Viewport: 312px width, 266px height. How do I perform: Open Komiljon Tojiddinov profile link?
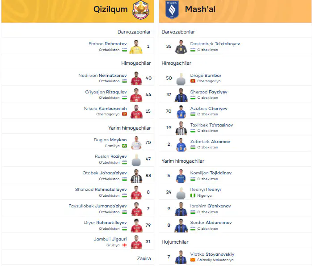[x=211, y=173]
